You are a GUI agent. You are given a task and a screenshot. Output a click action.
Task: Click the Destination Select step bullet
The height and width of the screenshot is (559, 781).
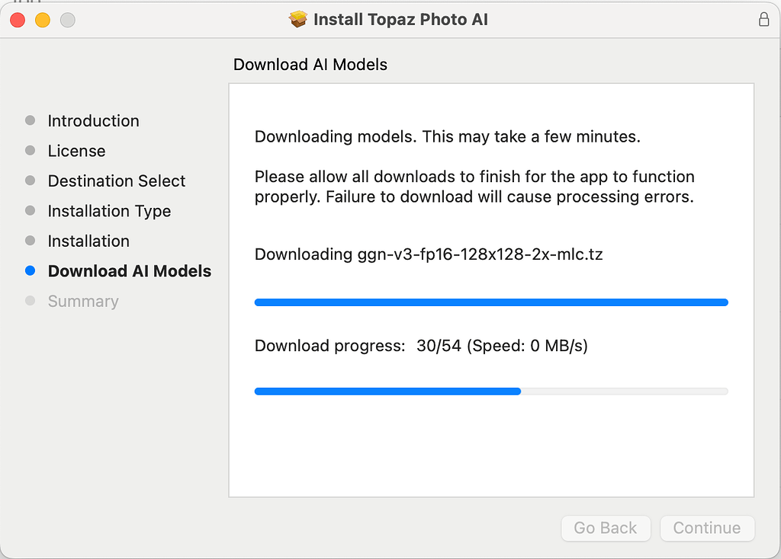31,181
